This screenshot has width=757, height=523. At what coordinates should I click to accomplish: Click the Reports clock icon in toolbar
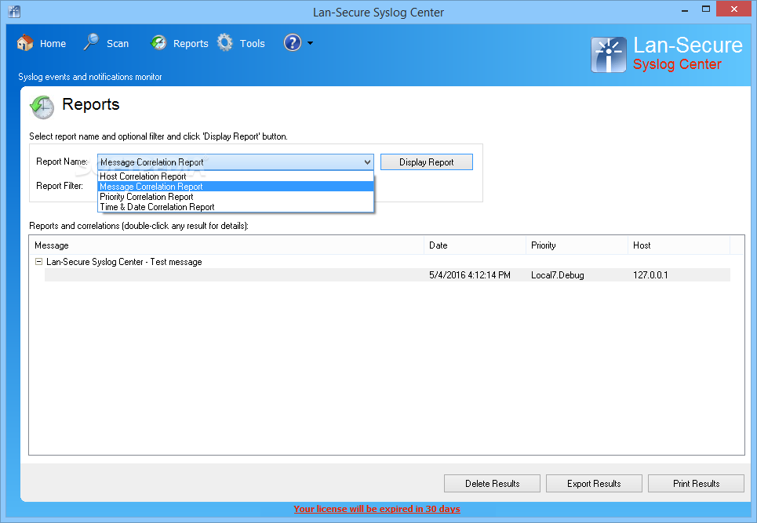pos(158,43)
